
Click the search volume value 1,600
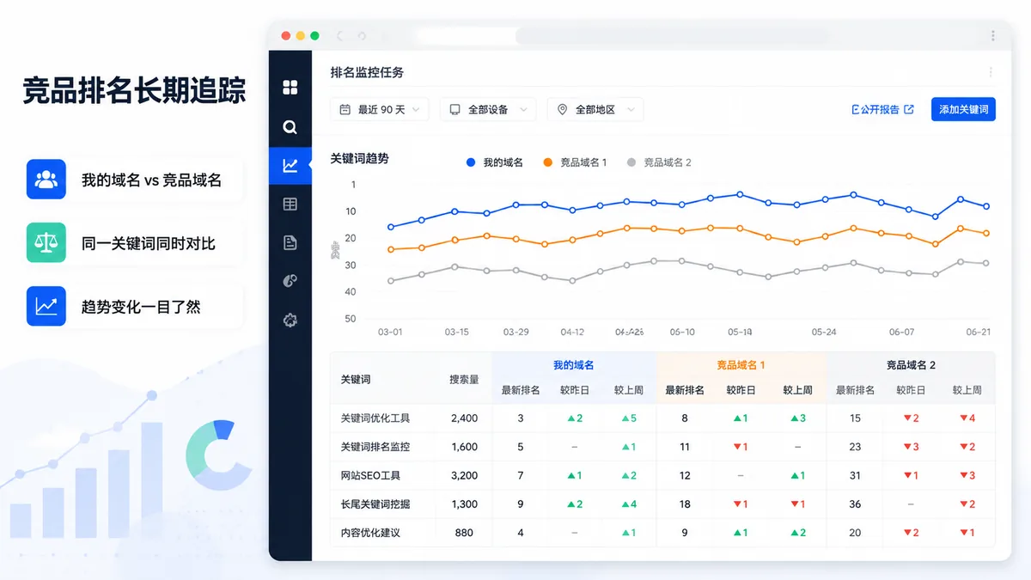(464, 447)
